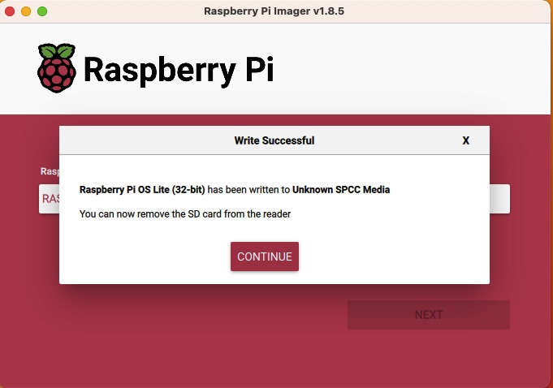Click the dimmed NEXT button
553x388 pixels.
428,315
